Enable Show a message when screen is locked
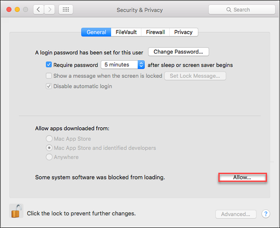The width and height of the screenshot is (280, 228). (x=49, y=76)
